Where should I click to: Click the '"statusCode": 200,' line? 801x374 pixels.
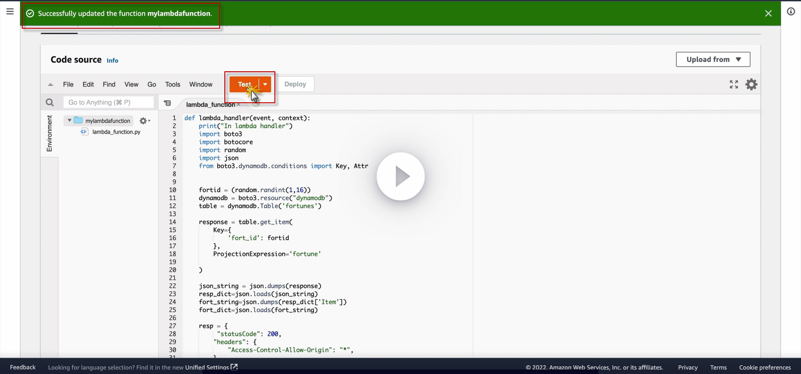tap(249, 334)
